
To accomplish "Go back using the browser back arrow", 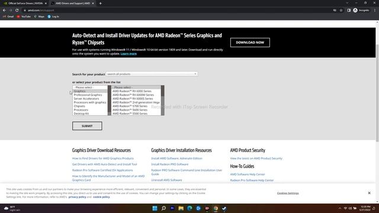I will [x=4, y=11].
